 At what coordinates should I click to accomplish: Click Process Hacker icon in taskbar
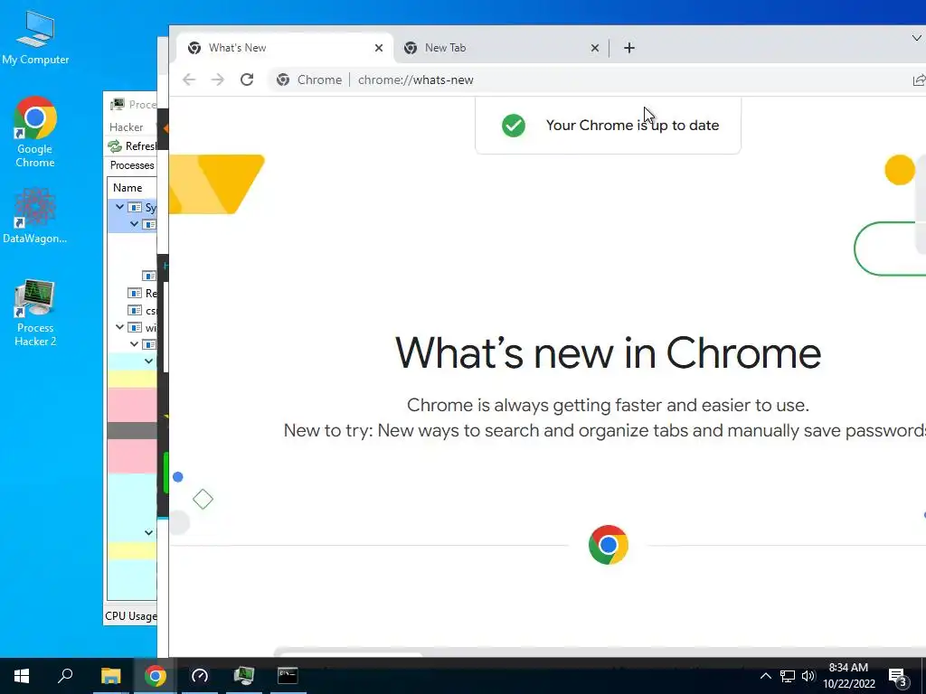[244, 676]
